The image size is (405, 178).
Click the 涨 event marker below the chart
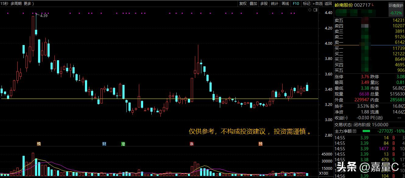[192, 143]
